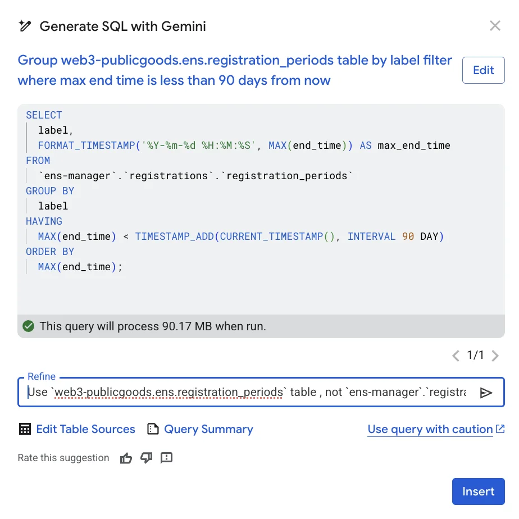Screen dimensions: 519x519
Task: Click the table grid icon beside Edit Table Sources
Action: tap(25, 429)
